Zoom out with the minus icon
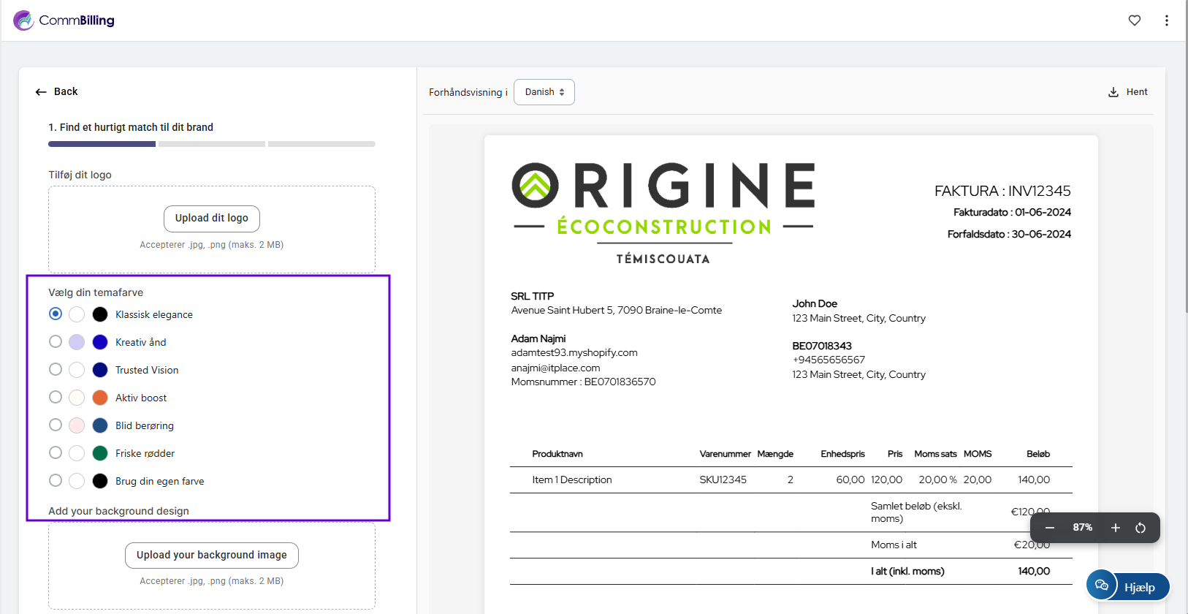1188x614 pixels. [1049, 528]
